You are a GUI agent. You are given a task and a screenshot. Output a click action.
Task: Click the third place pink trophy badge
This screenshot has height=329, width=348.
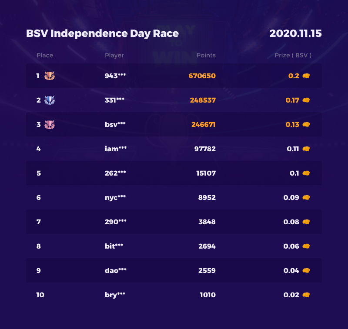[x=50, y=125]
